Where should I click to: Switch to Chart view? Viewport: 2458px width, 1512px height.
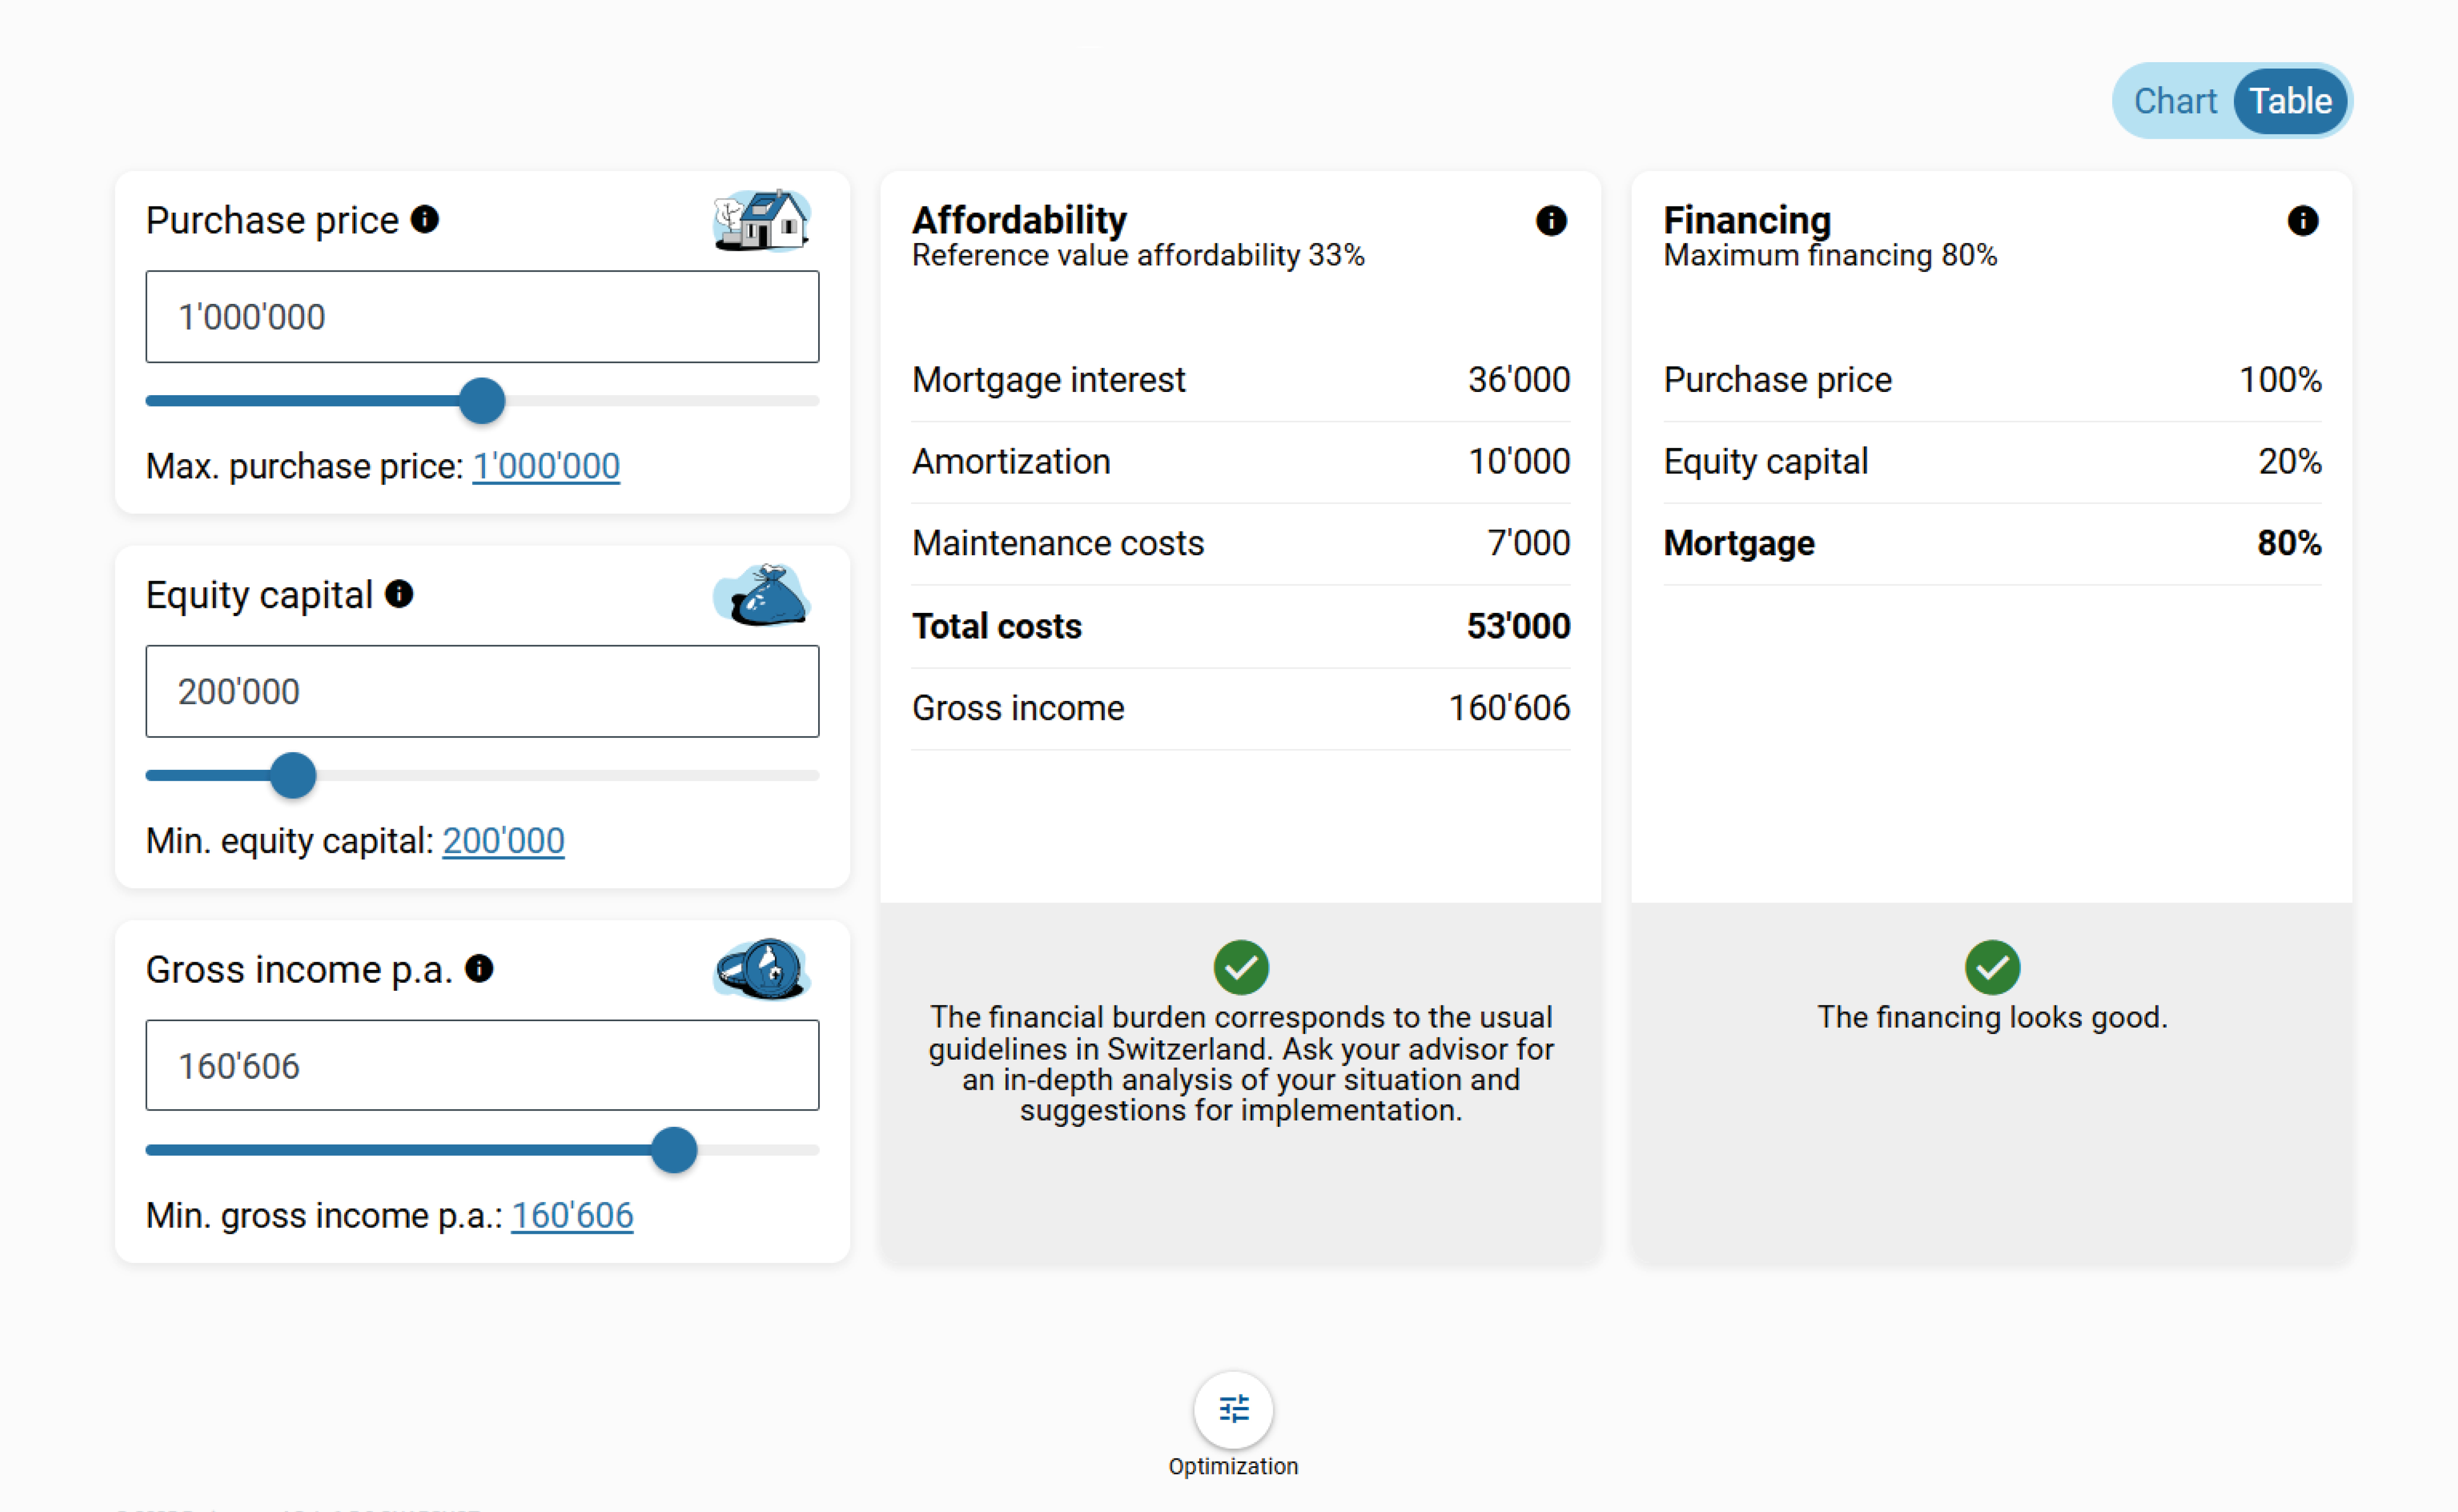click(2174, 101)
